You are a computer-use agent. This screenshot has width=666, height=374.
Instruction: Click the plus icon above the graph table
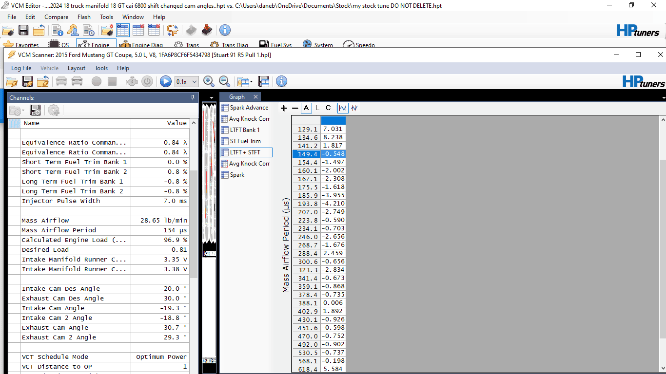coord(284,108)
